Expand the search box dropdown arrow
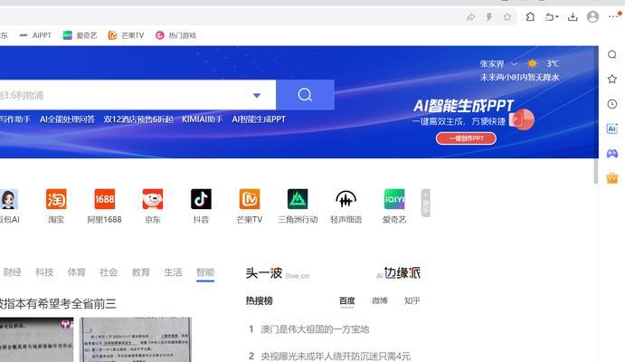 (x=257, y=95)
